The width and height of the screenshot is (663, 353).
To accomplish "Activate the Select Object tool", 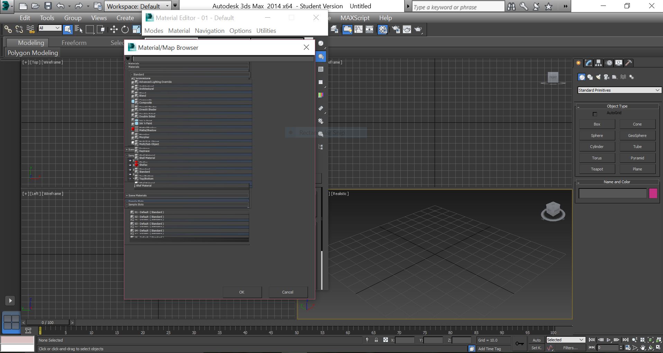I will [x=67, y=29].
